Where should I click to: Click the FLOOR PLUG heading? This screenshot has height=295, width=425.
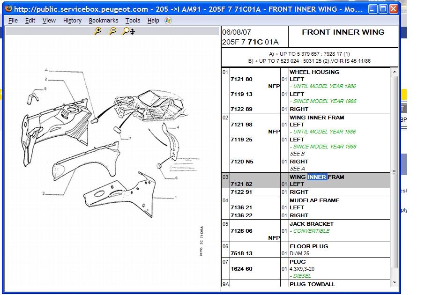click(x=309, y=246)
